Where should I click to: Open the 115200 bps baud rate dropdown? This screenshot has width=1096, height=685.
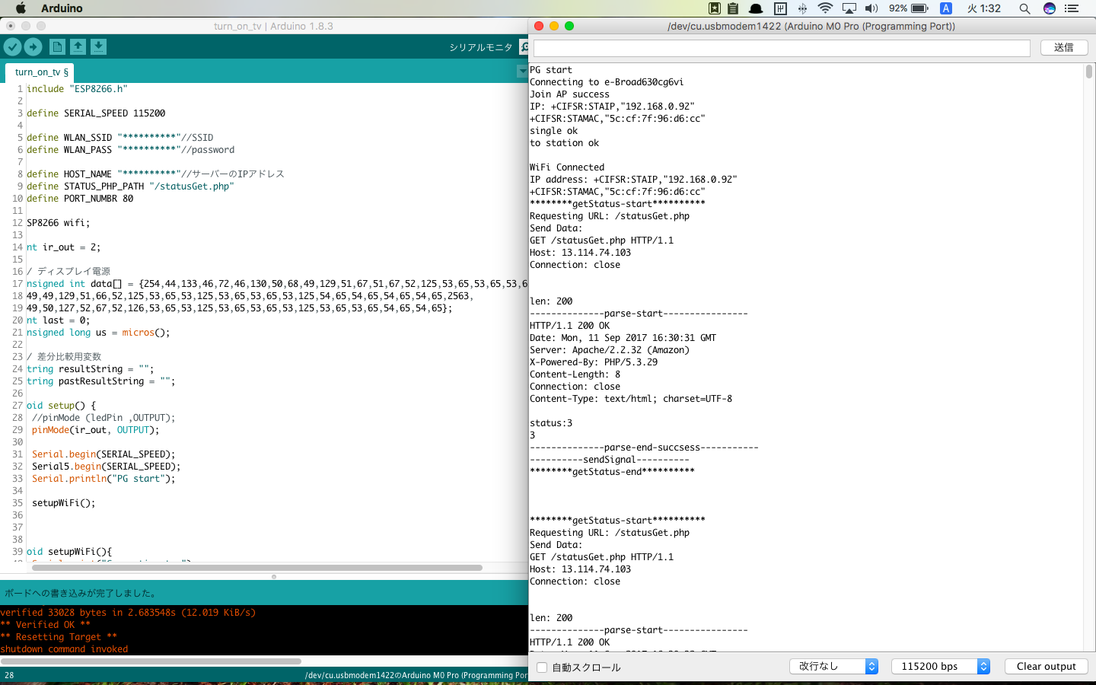click(x=941, y=666)
